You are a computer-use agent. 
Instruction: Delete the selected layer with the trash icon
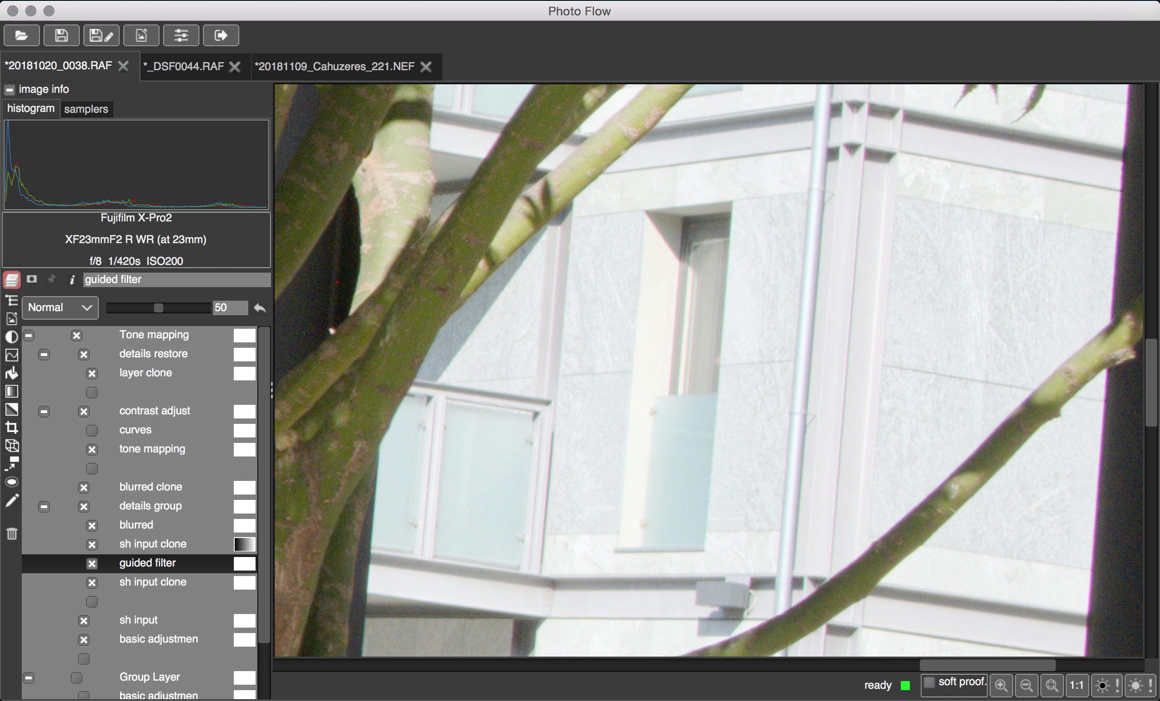click(12, 533)
